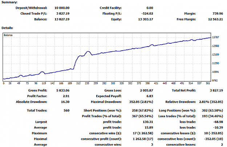This screenshot has width=227, height=147.
Task: Click the Relative Drawdown label
Action: coord(181,102)
